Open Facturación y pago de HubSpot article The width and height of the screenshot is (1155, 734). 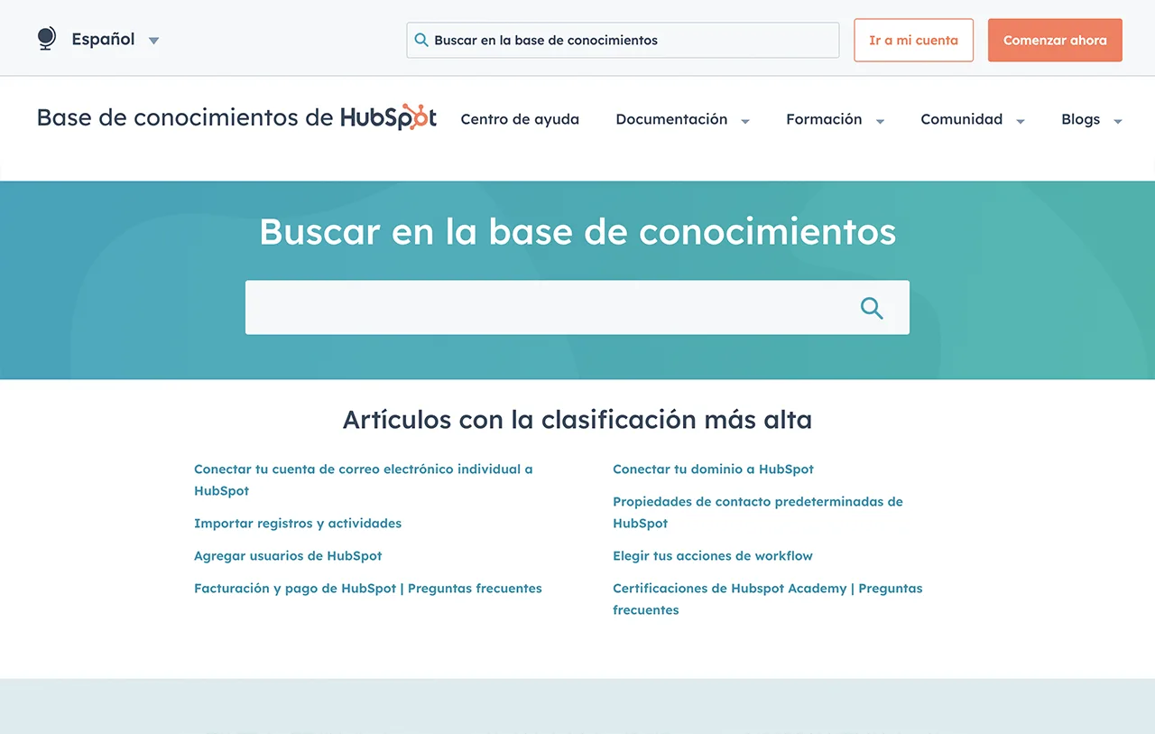coord(368,589)
